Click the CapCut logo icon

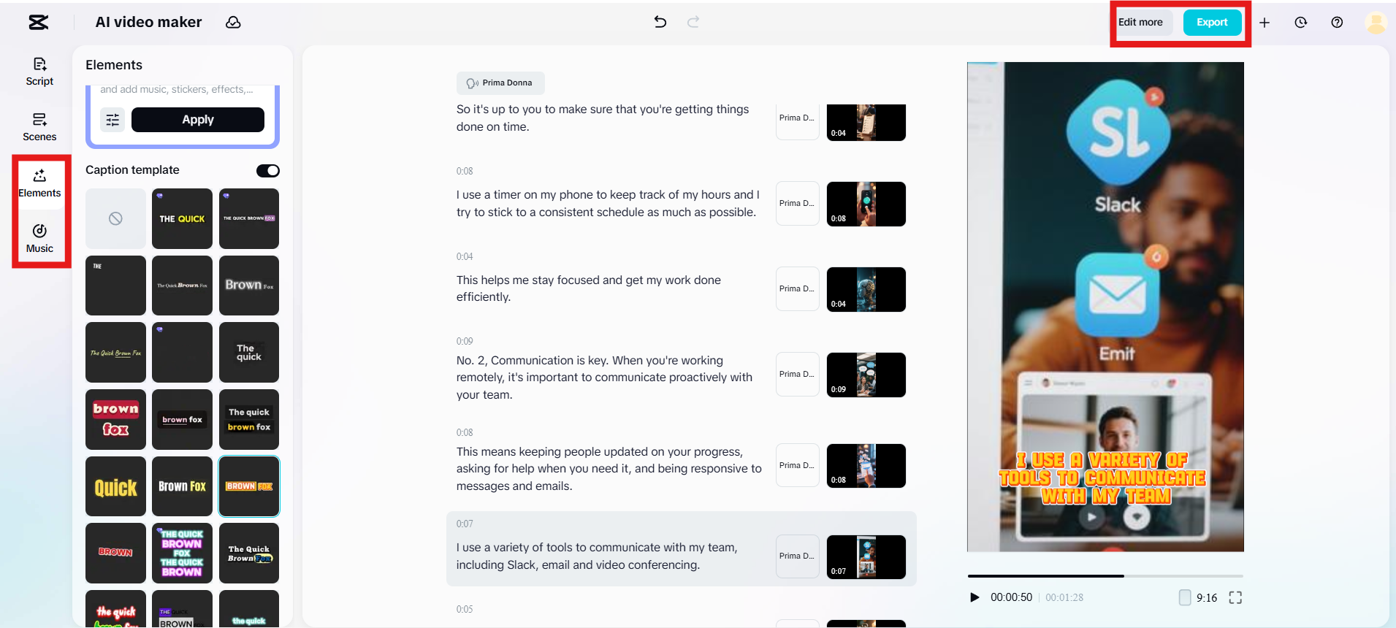[39, 23]
